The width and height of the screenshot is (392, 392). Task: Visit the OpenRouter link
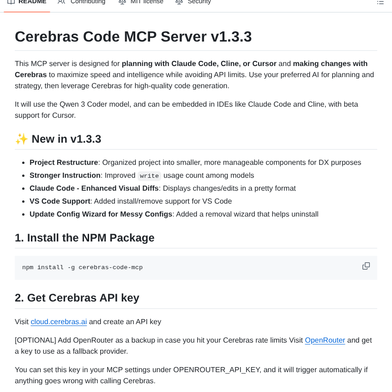click(x=325, y=340)
